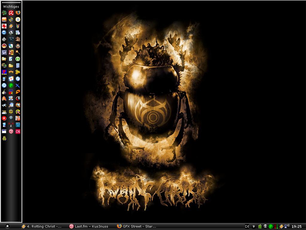Viewport: 306px width, 230px height.
Task: Launch the blue calculator icon
Action: click(18, 66)
